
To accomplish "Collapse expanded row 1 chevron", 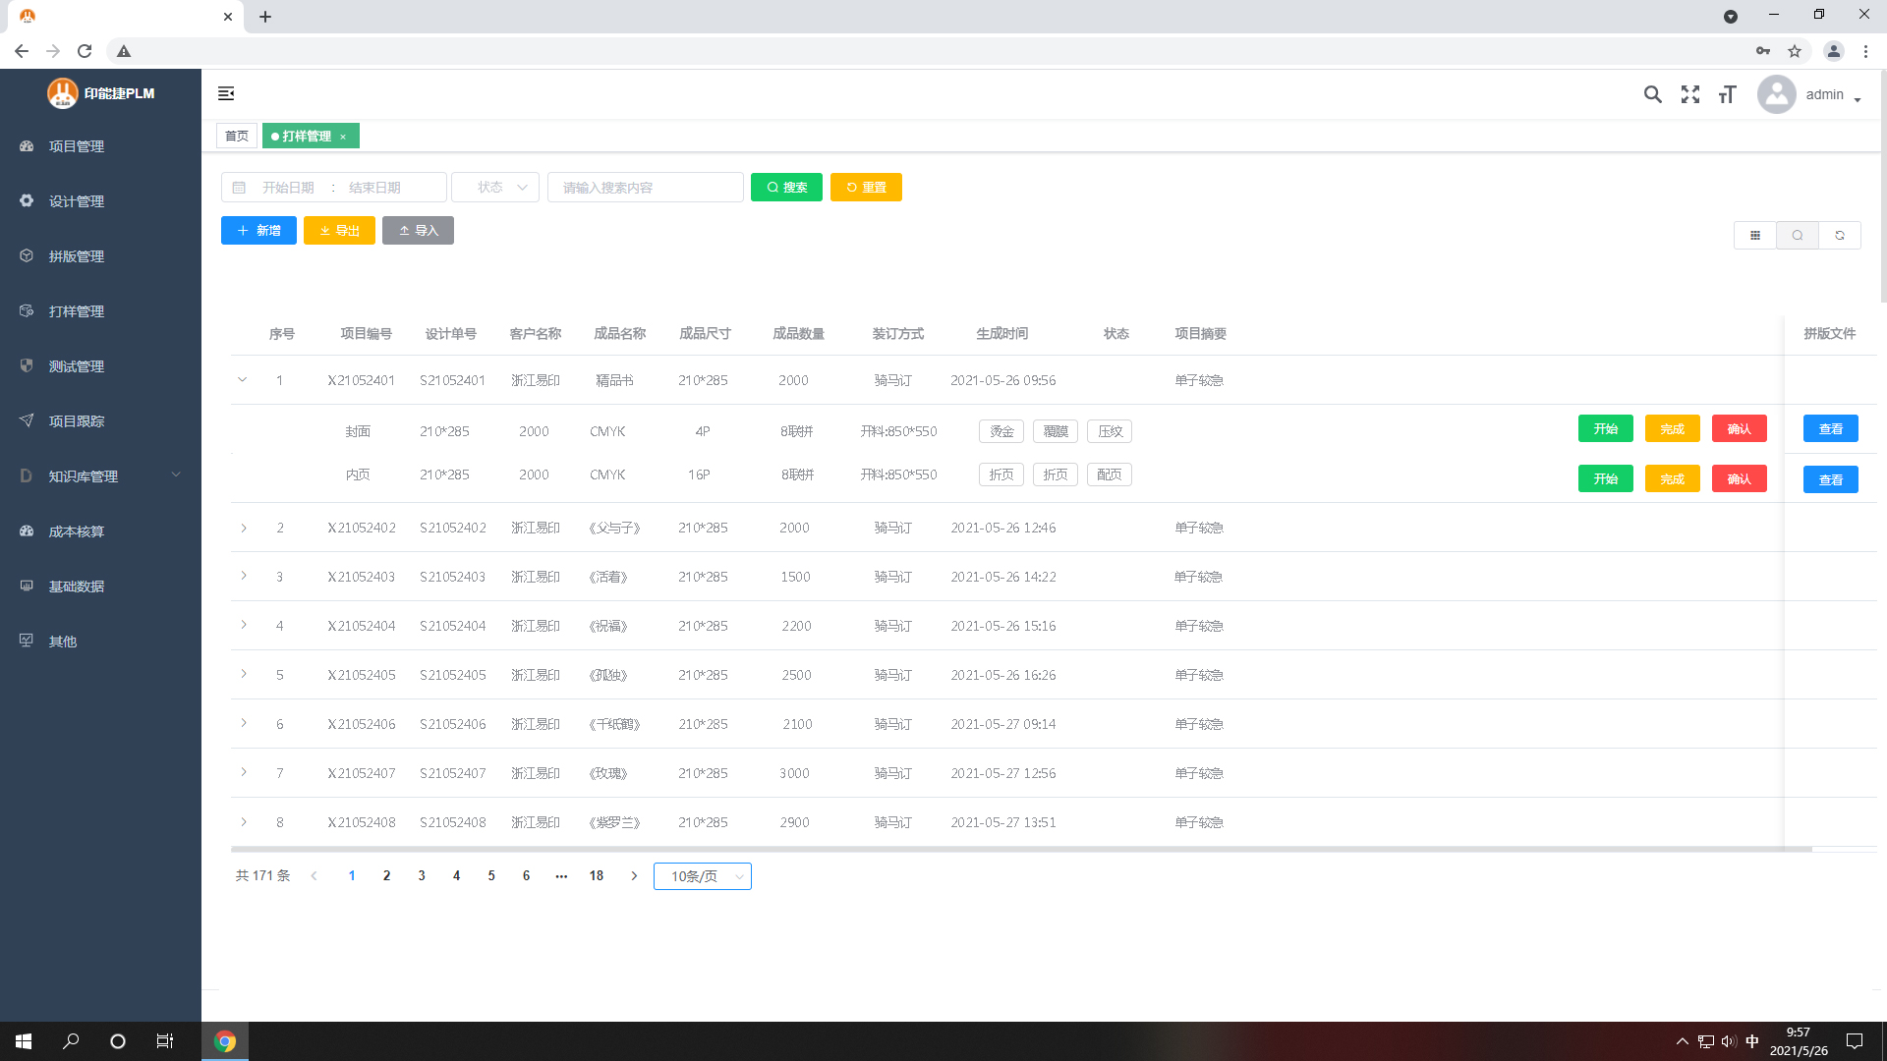I will point(242,379).
